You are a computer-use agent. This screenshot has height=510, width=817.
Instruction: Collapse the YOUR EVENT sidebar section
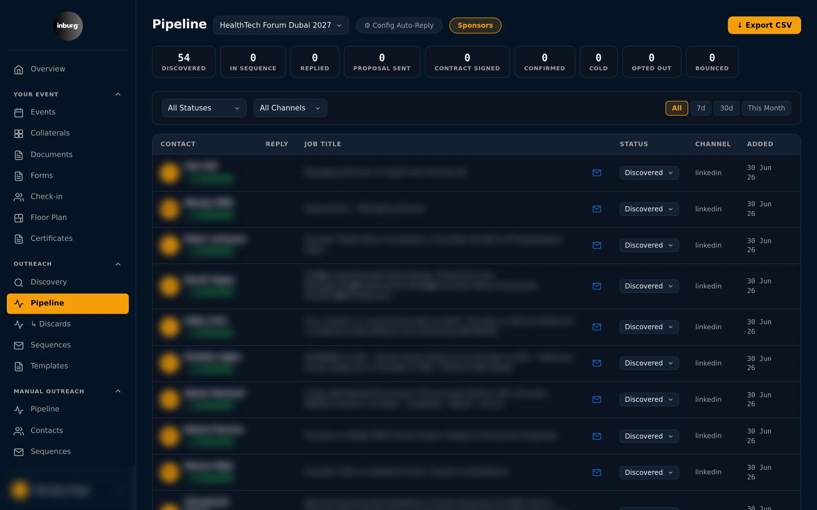(118, 94)
